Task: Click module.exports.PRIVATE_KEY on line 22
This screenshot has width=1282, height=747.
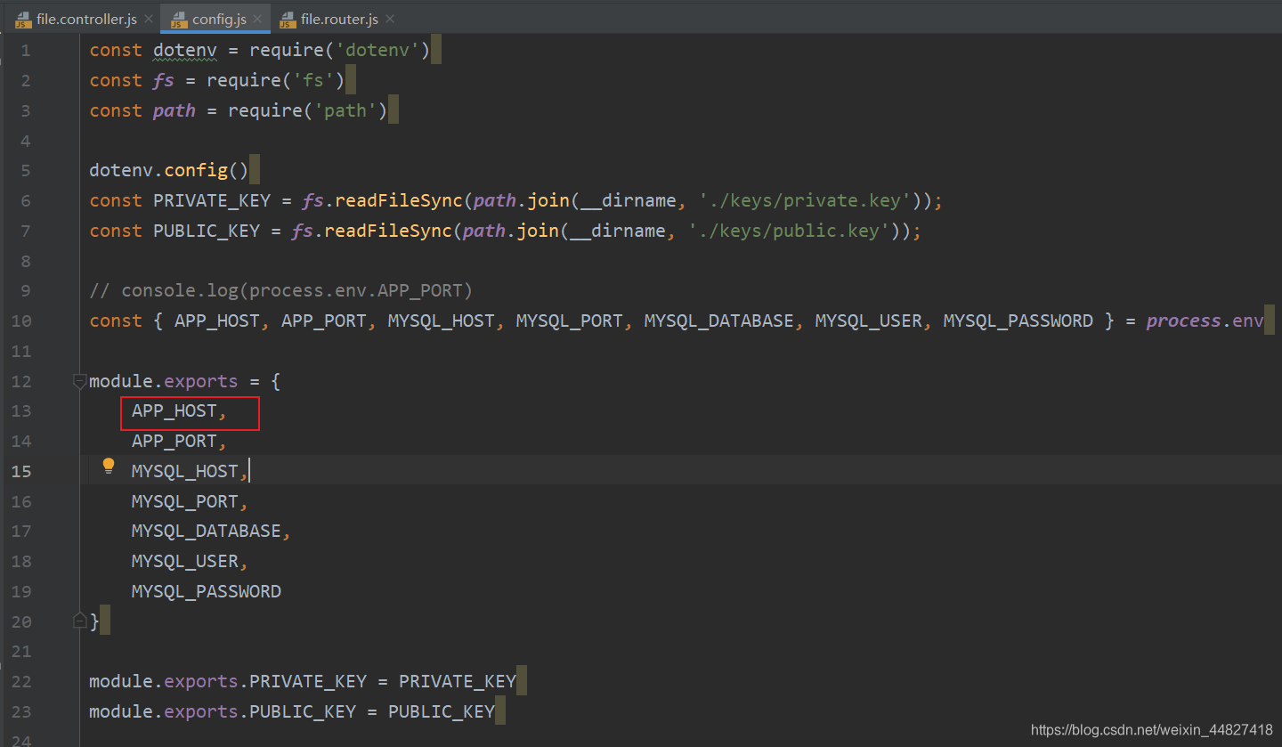Action: 228,682
